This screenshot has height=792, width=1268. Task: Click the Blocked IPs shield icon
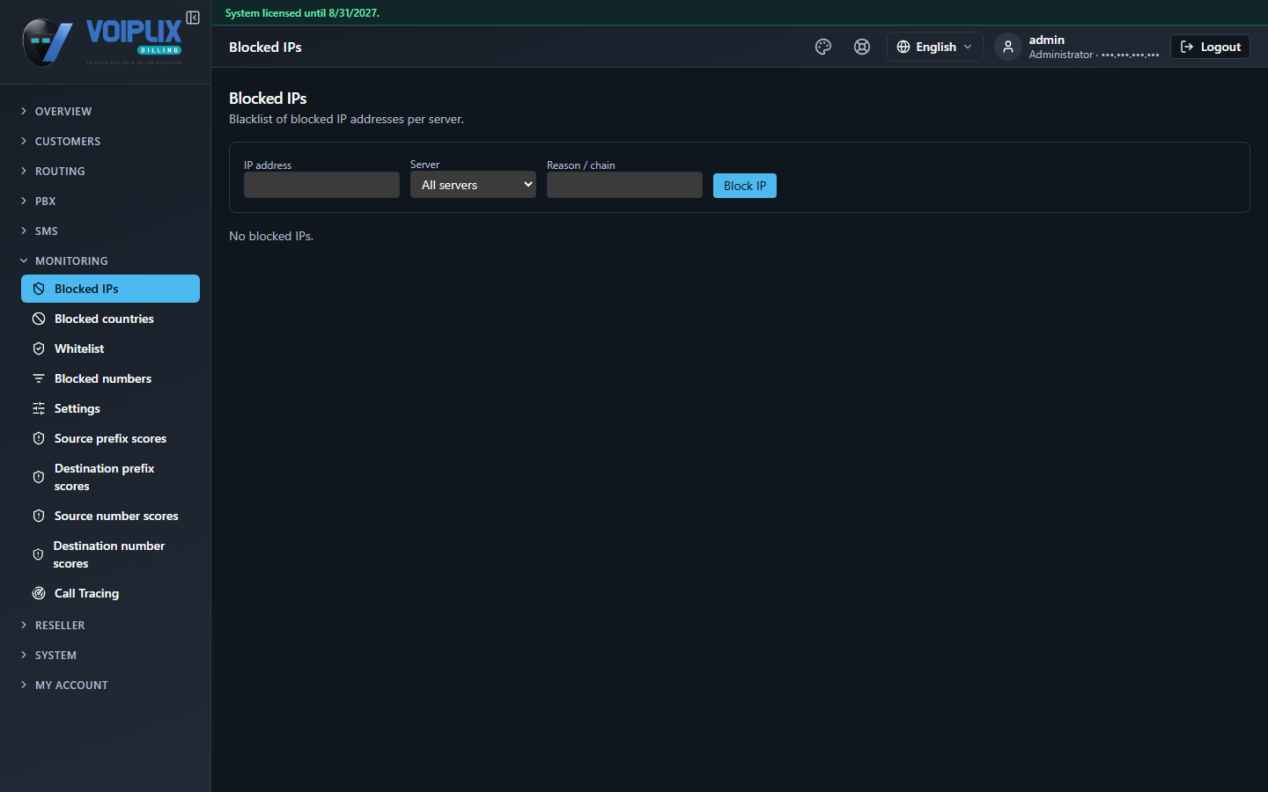(x=39, y=289)
